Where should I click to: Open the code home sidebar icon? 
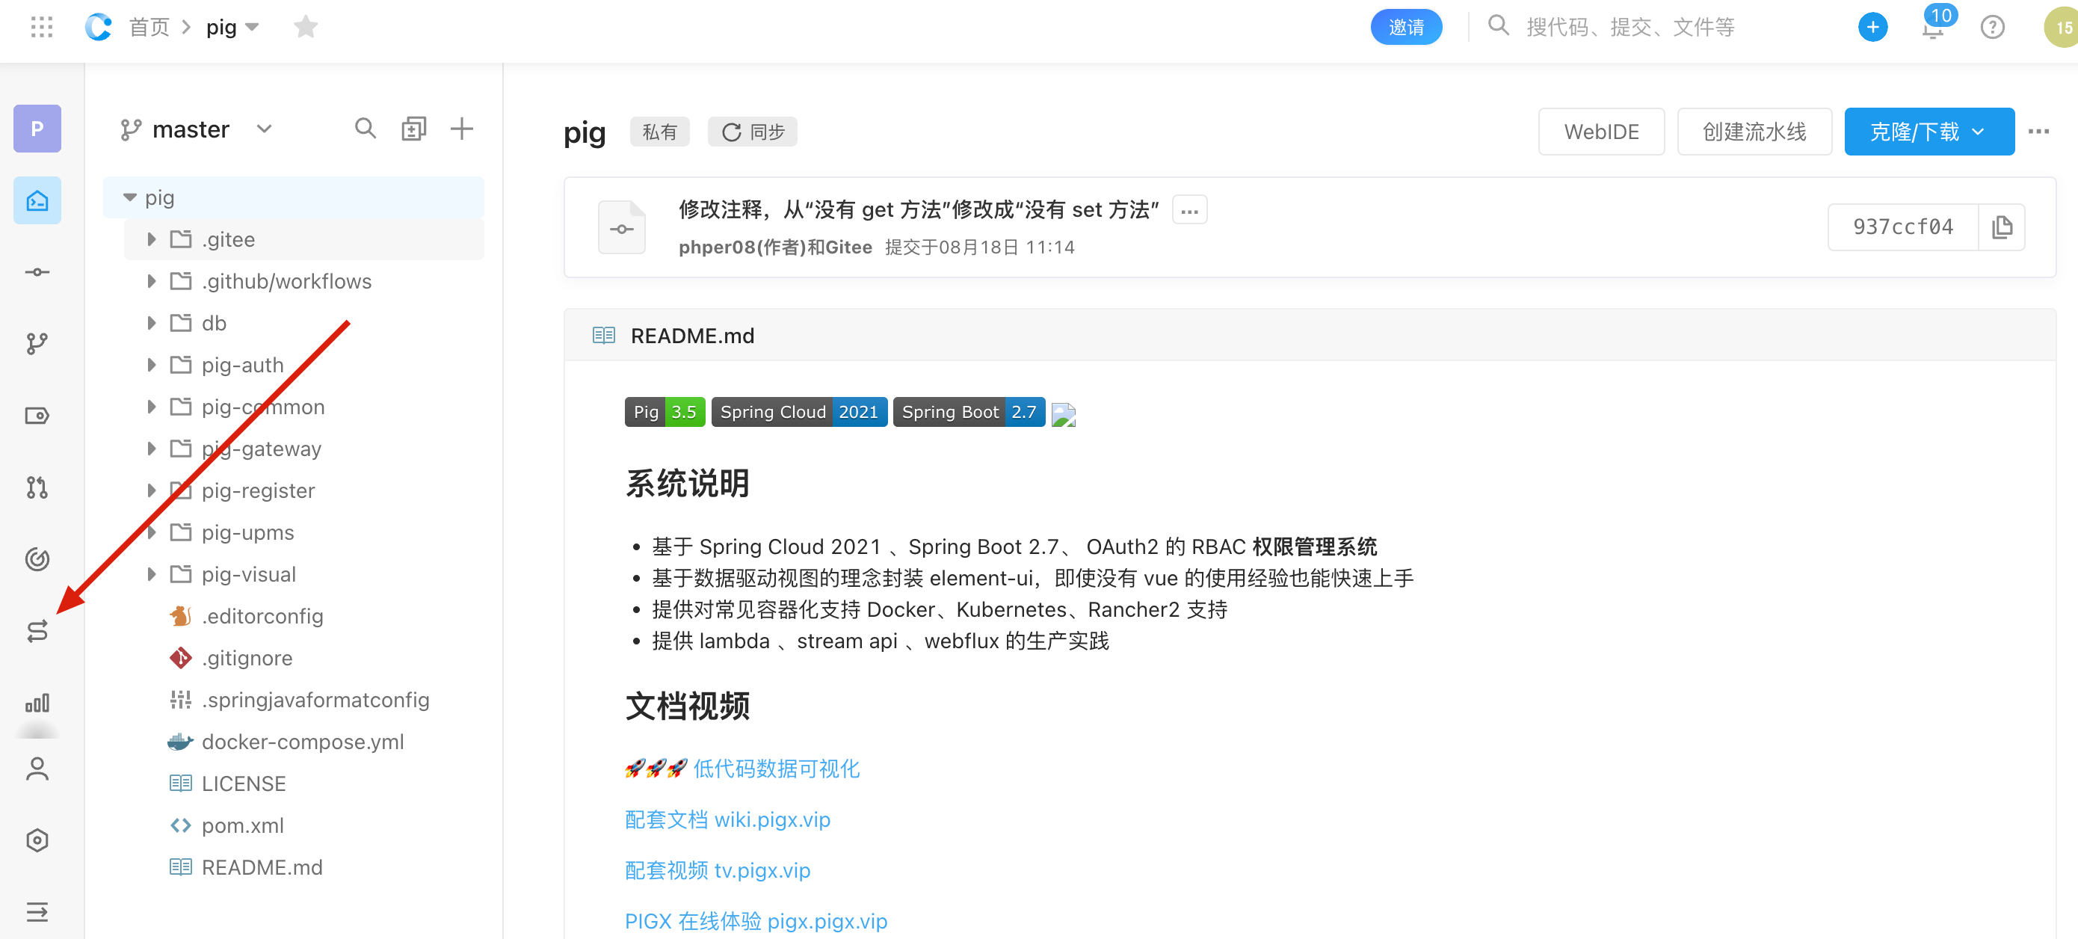pyautogui.click(x=37, y=200)
